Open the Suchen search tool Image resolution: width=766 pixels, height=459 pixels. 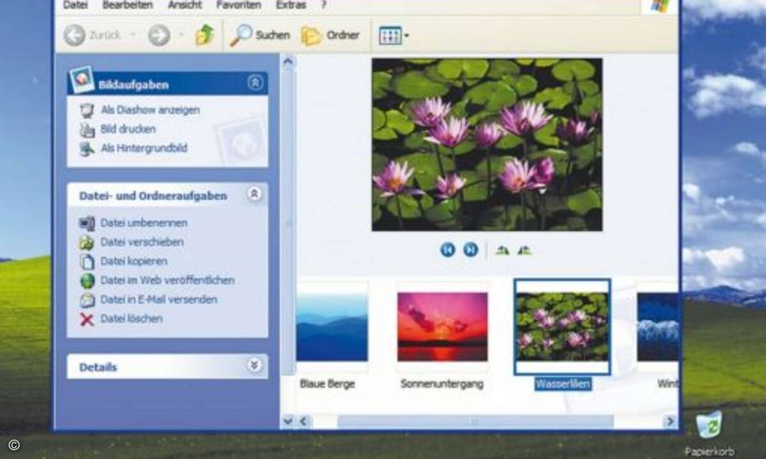coord(260,35)
